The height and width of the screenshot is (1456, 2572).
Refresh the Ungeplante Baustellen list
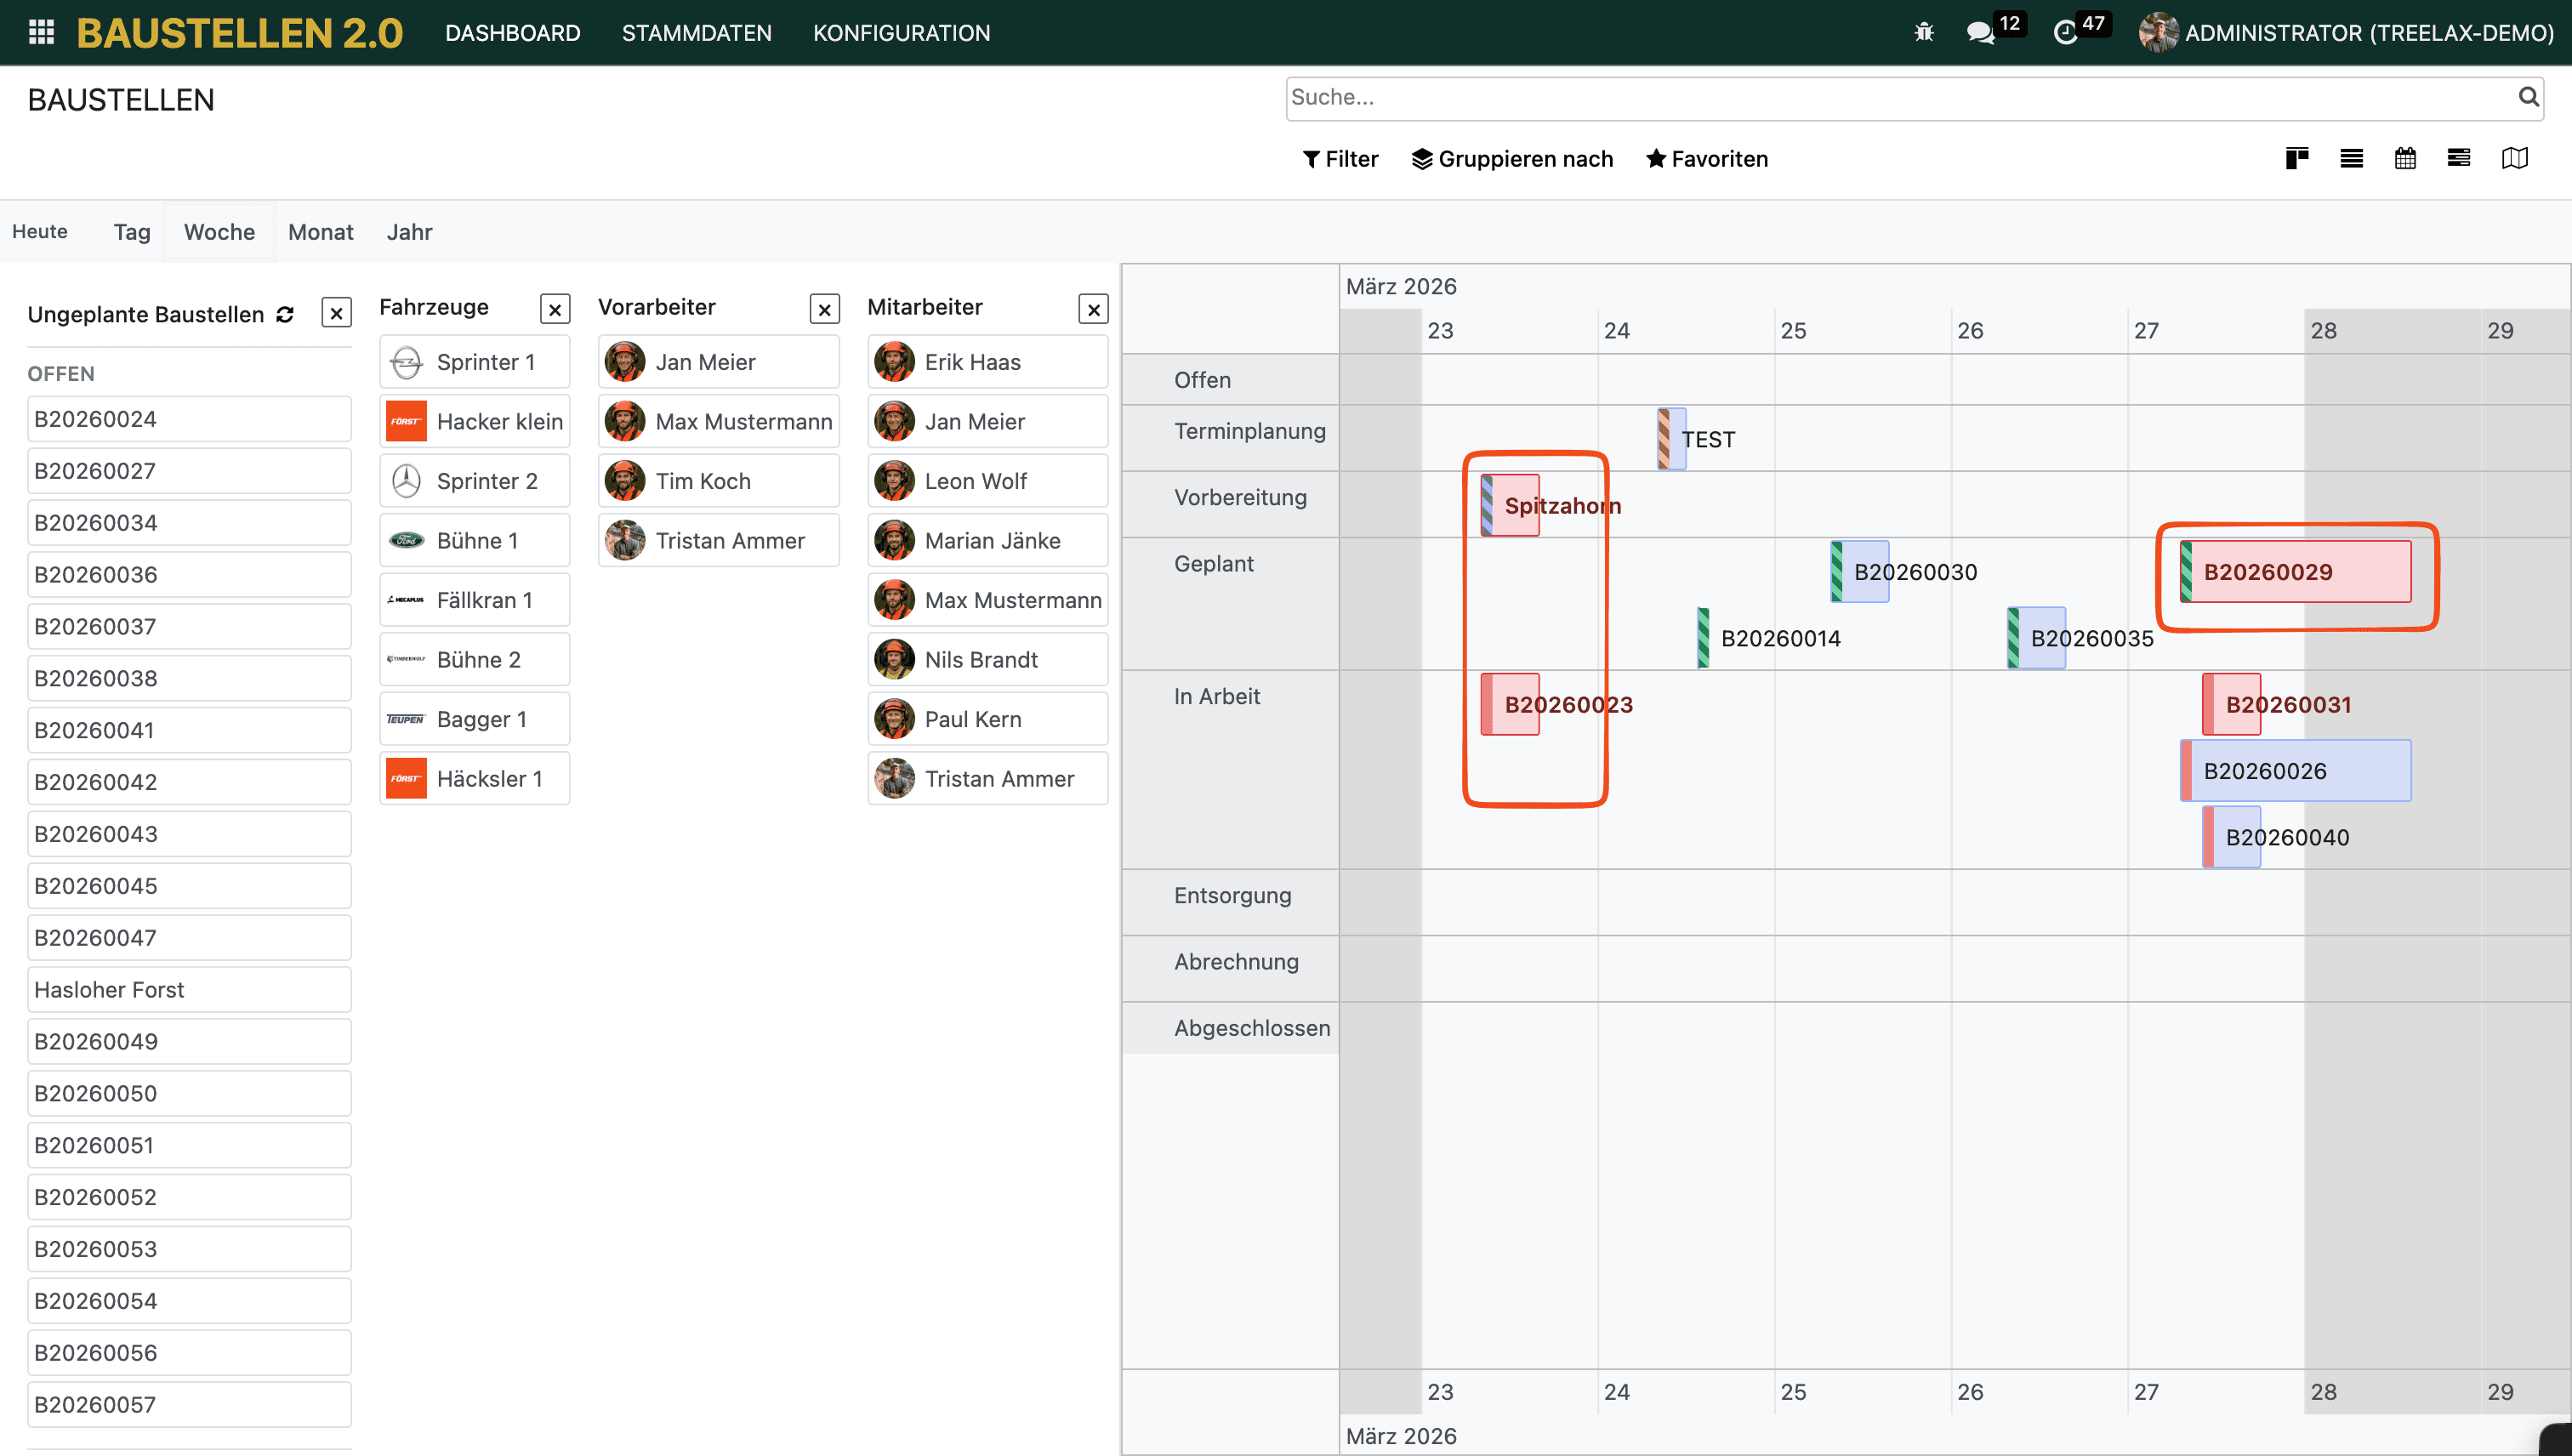pos(285,314)
